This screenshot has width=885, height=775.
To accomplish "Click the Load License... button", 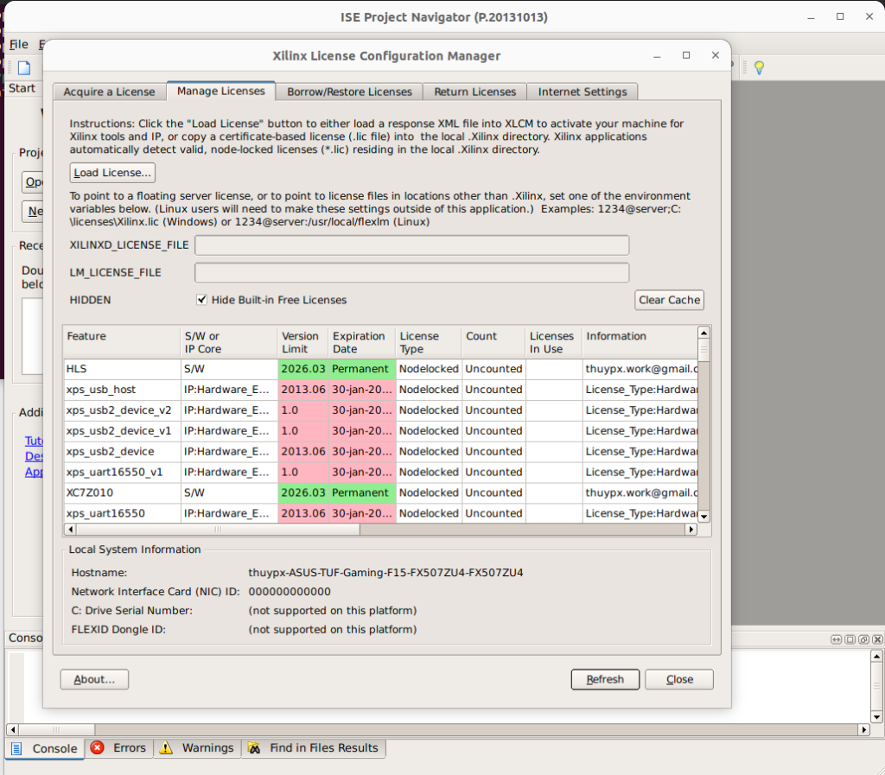I will pyautogui.click(x=112, y=173).
